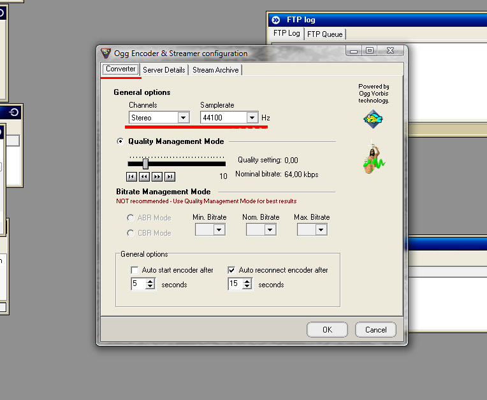Jump quality slider to maximum button
Image resolution: width=487 pixels, height=400 pixels.
pos(170,177)
